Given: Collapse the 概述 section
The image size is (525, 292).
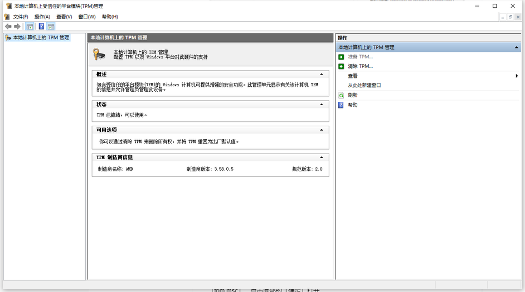Looking at the screenshot, I should click(x=322, y=74).
